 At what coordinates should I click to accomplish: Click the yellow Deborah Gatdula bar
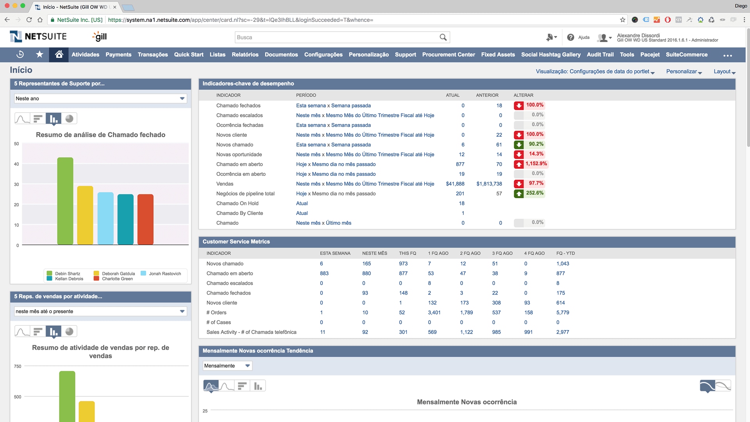coord(85,215)
